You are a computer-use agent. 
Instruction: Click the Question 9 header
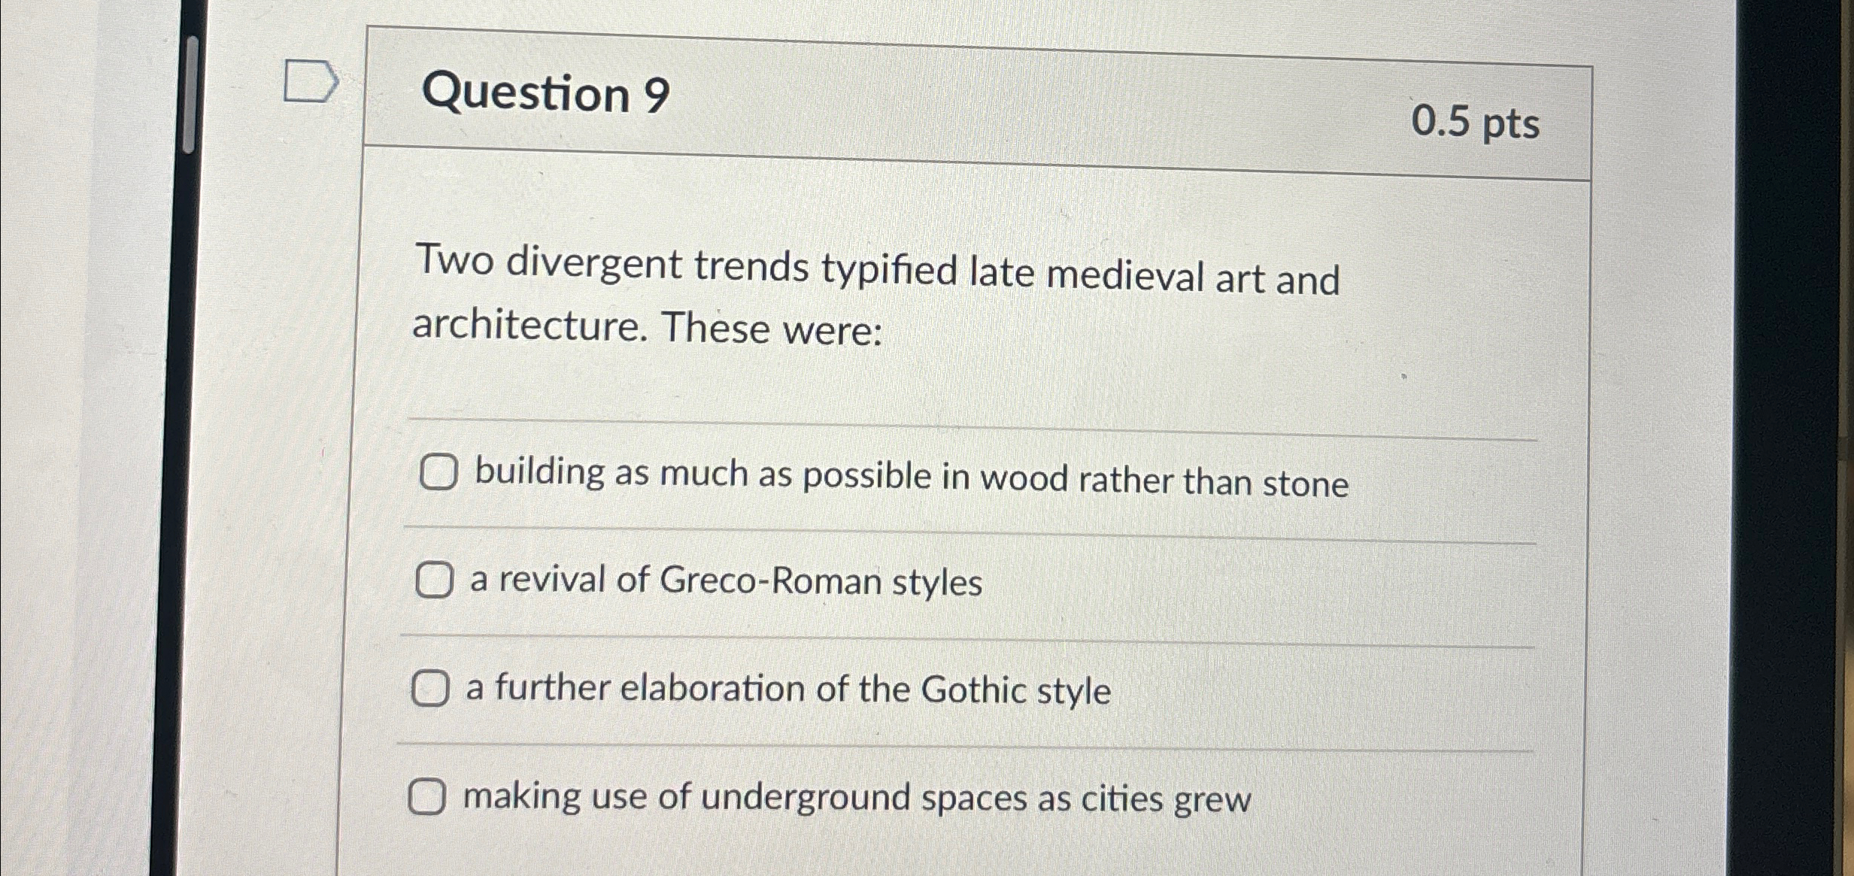point(546,94)
